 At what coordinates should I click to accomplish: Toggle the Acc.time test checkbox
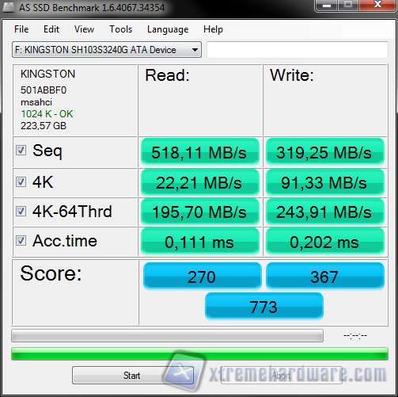coord(21,241)
